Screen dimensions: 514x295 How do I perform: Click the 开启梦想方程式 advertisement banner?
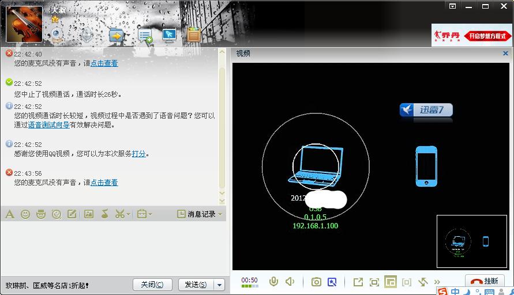click(471, 35)
